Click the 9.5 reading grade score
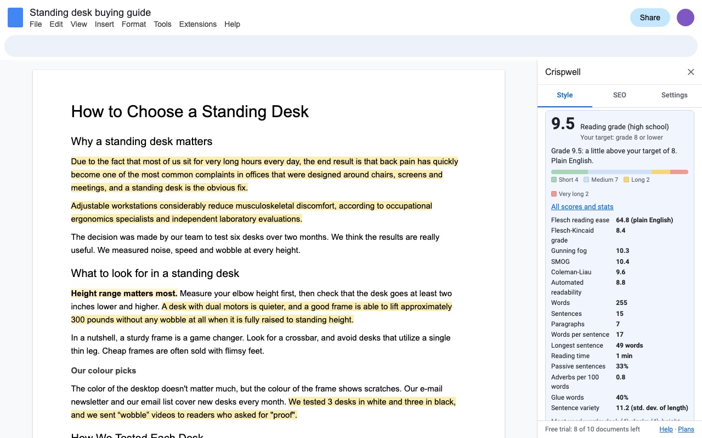 pyautogui.click(x=563, y=124)
